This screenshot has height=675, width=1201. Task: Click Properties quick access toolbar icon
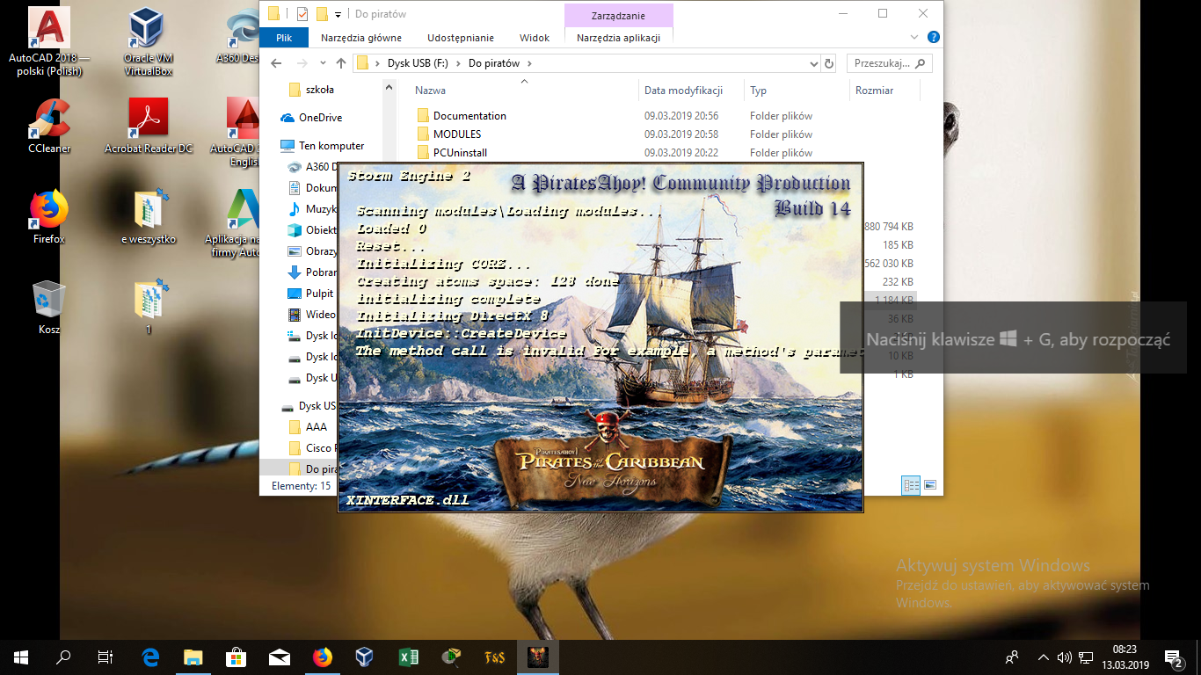[302, 14]
